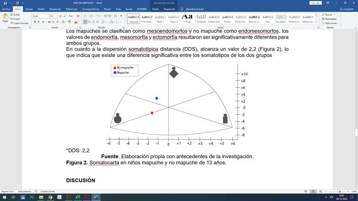Screen dimensions: 358x201
Task: Open Excel from the taskbar
Action: [x=77, y=197]
